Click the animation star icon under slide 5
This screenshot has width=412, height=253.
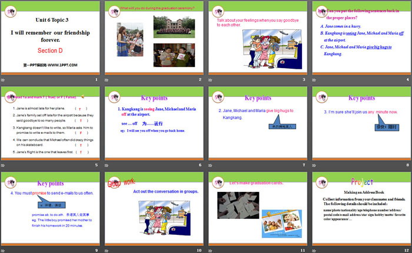click(3, 165)
